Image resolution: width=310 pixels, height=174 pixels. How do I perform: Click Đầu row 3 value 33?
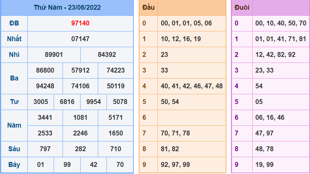pyautogui.click(x=164, y=70)
